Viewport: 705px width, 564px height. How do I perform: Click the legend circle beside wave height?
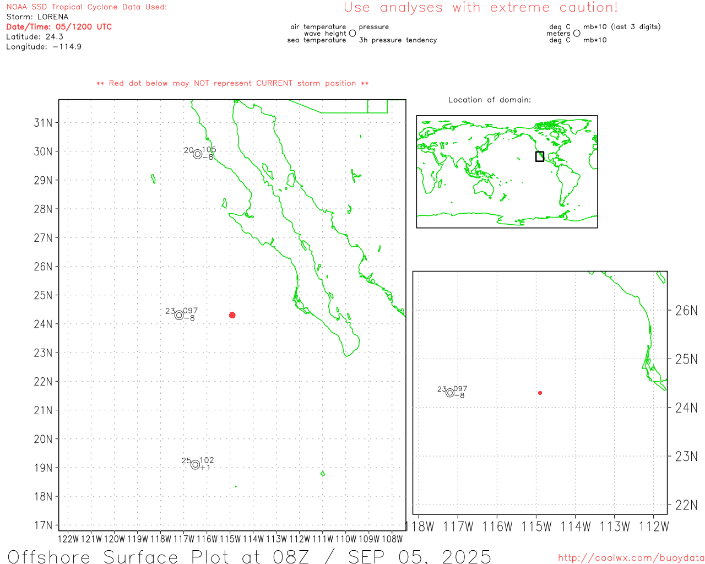(x=352, y=33)
